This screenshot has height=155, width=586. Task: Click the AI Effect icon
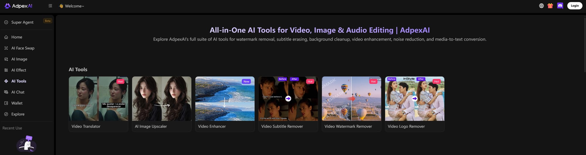6,70
